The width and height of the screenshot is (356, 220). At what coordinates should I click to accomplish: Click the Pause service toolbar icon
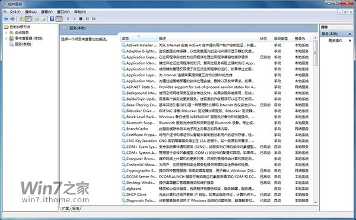(87, 19)
